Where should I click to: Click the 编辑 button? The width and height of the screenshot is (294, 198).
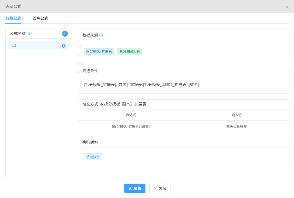click(x=135, y=188)
